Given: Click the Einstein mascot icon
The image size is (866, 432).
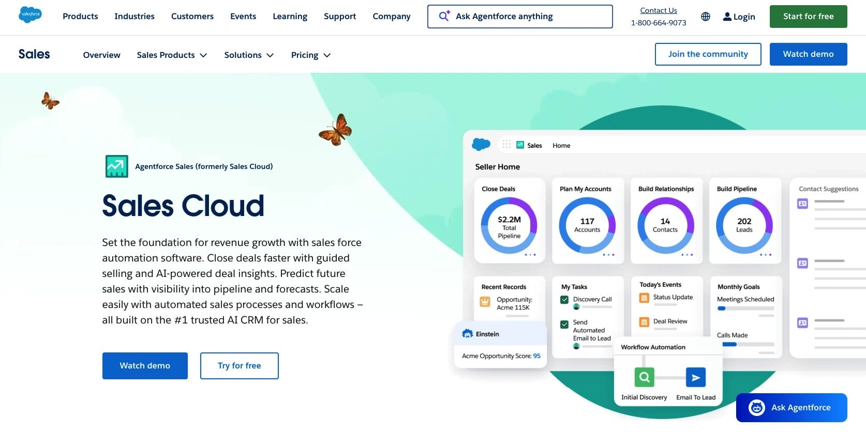Looking at the screenshot, I should pyautogui.click(x=468, y=334).
